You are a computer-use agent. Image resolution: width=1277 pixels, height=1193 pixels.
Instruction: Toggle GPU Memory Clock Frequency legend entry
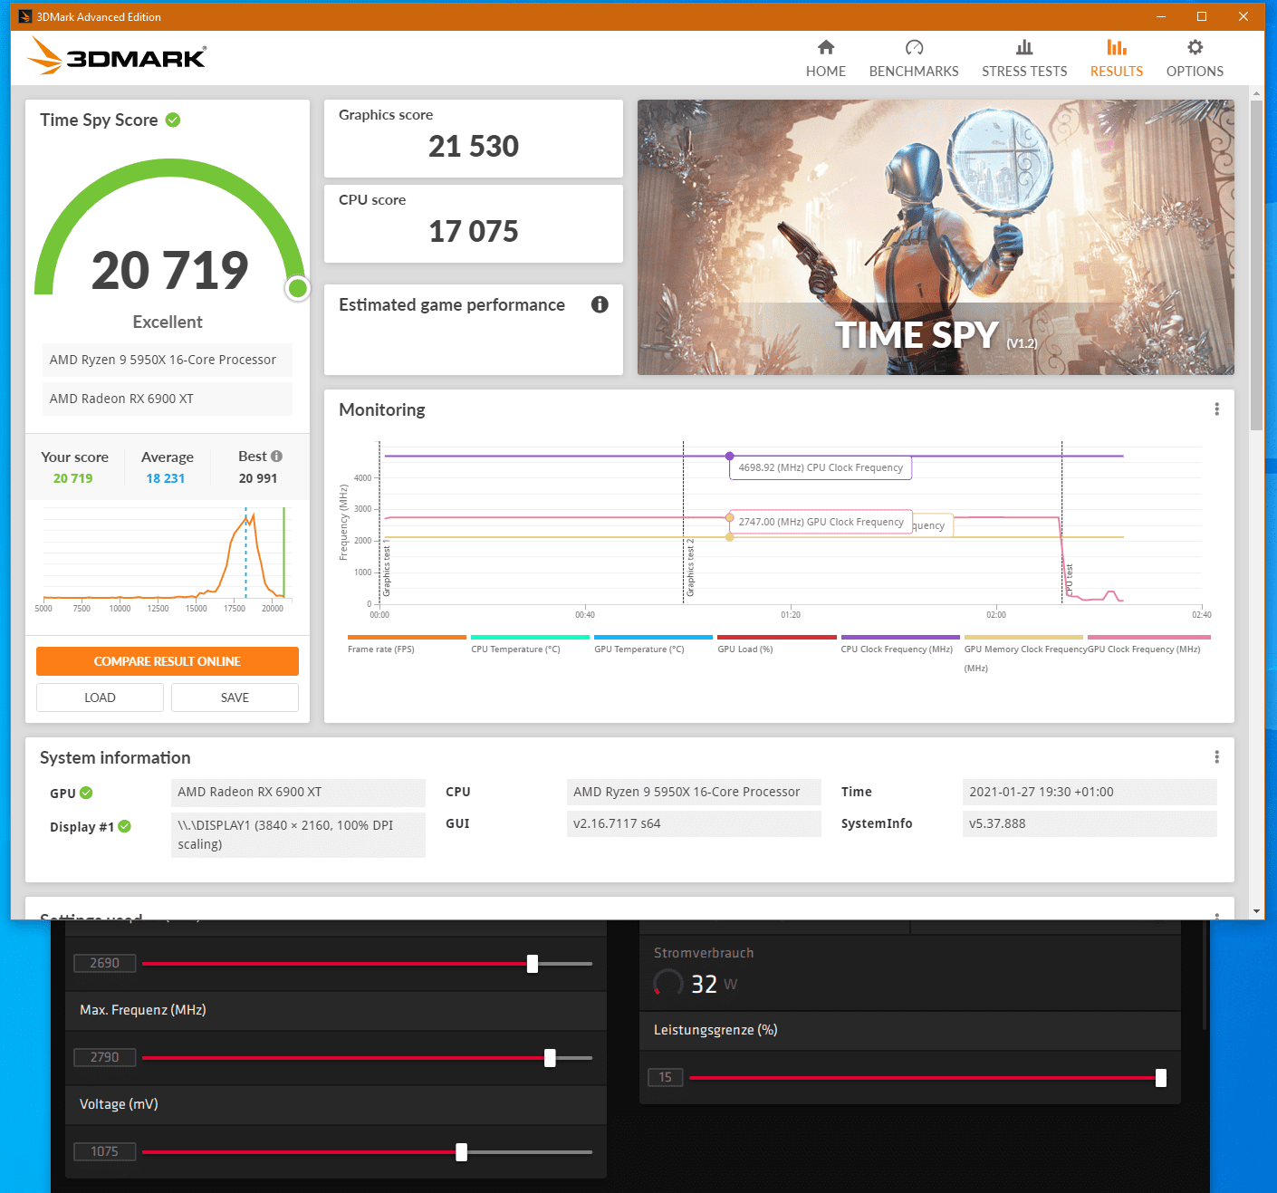pyautogui.click(x=1023, y=653)
